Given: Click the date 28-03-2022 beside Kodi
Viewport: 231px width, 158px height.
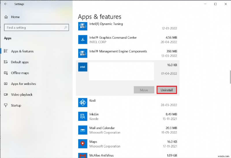Looking at the screenshot, I should point(169,105).
